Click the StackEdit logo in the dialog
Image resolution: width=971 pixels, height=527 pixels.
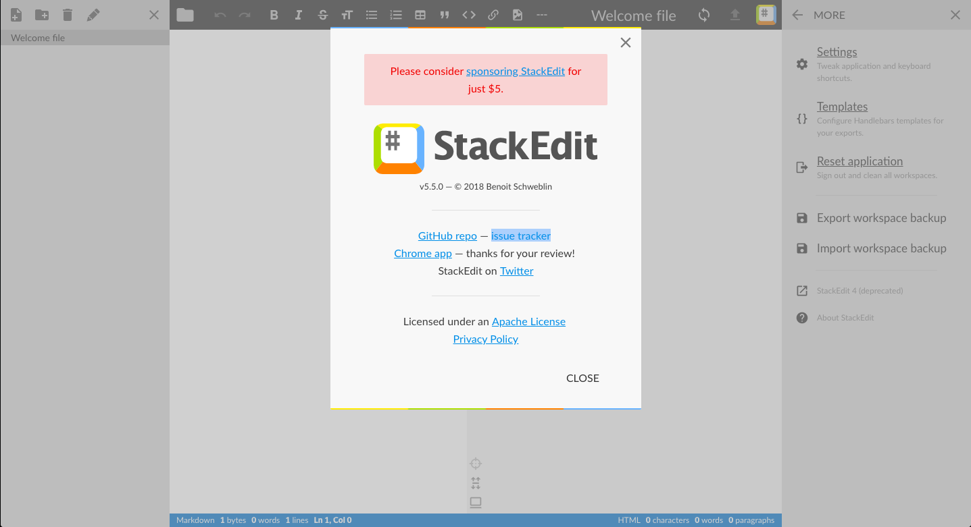pyautogui.click(x=485, y=148)
